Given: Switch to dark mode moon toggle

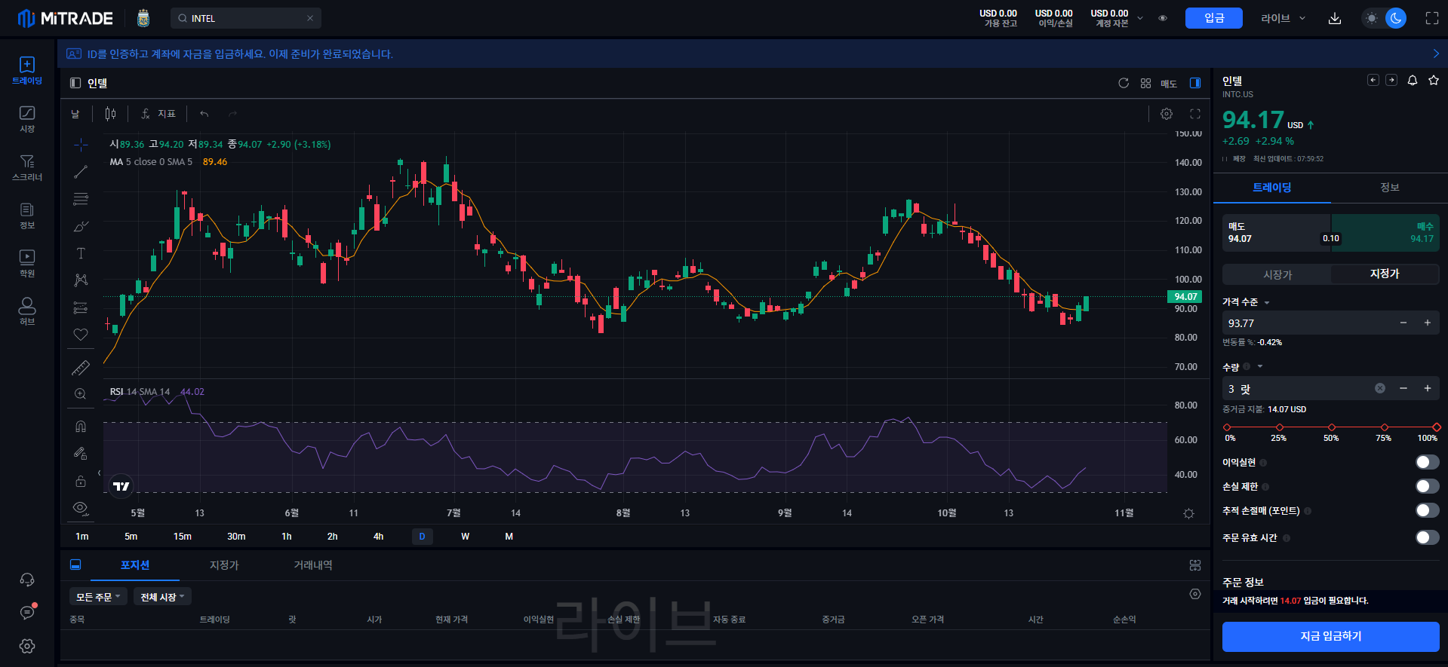Looking at the screenshot, I should pos(1396,18).
